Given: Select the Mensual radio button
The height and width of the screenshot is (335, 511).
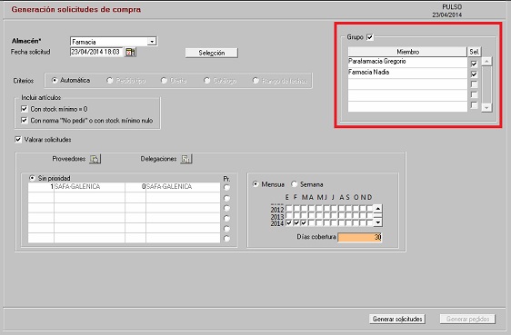Looking at the screenshot, I should pos(255,184).
